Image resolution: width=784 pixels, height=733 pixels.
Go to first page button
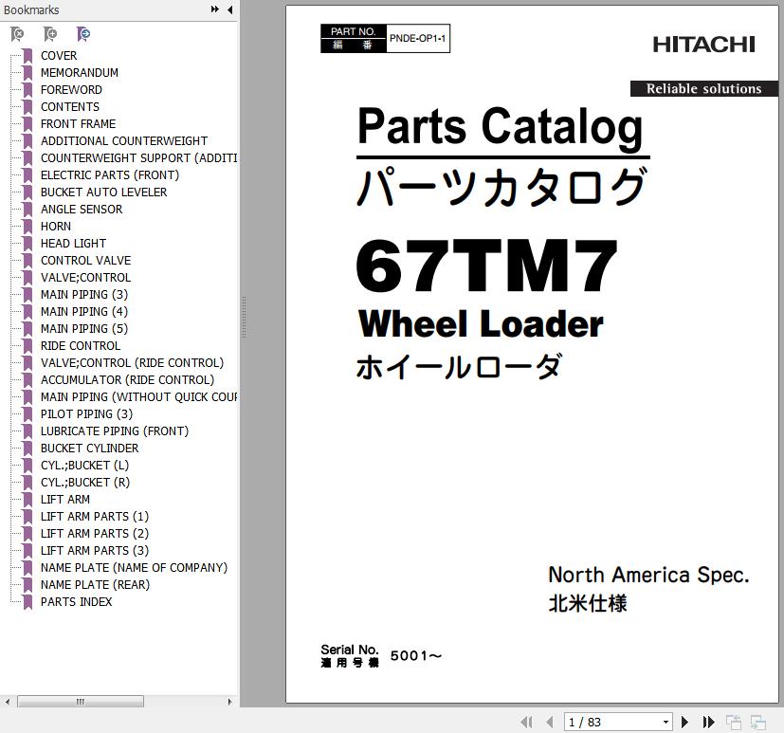pos(526,722)
